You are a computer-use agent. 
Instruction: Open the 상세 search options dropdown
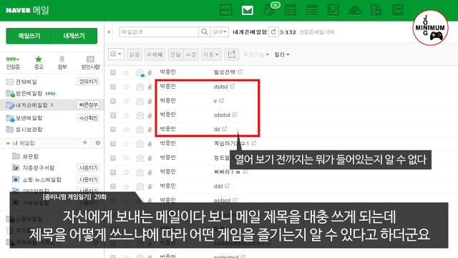coord(220,32)
